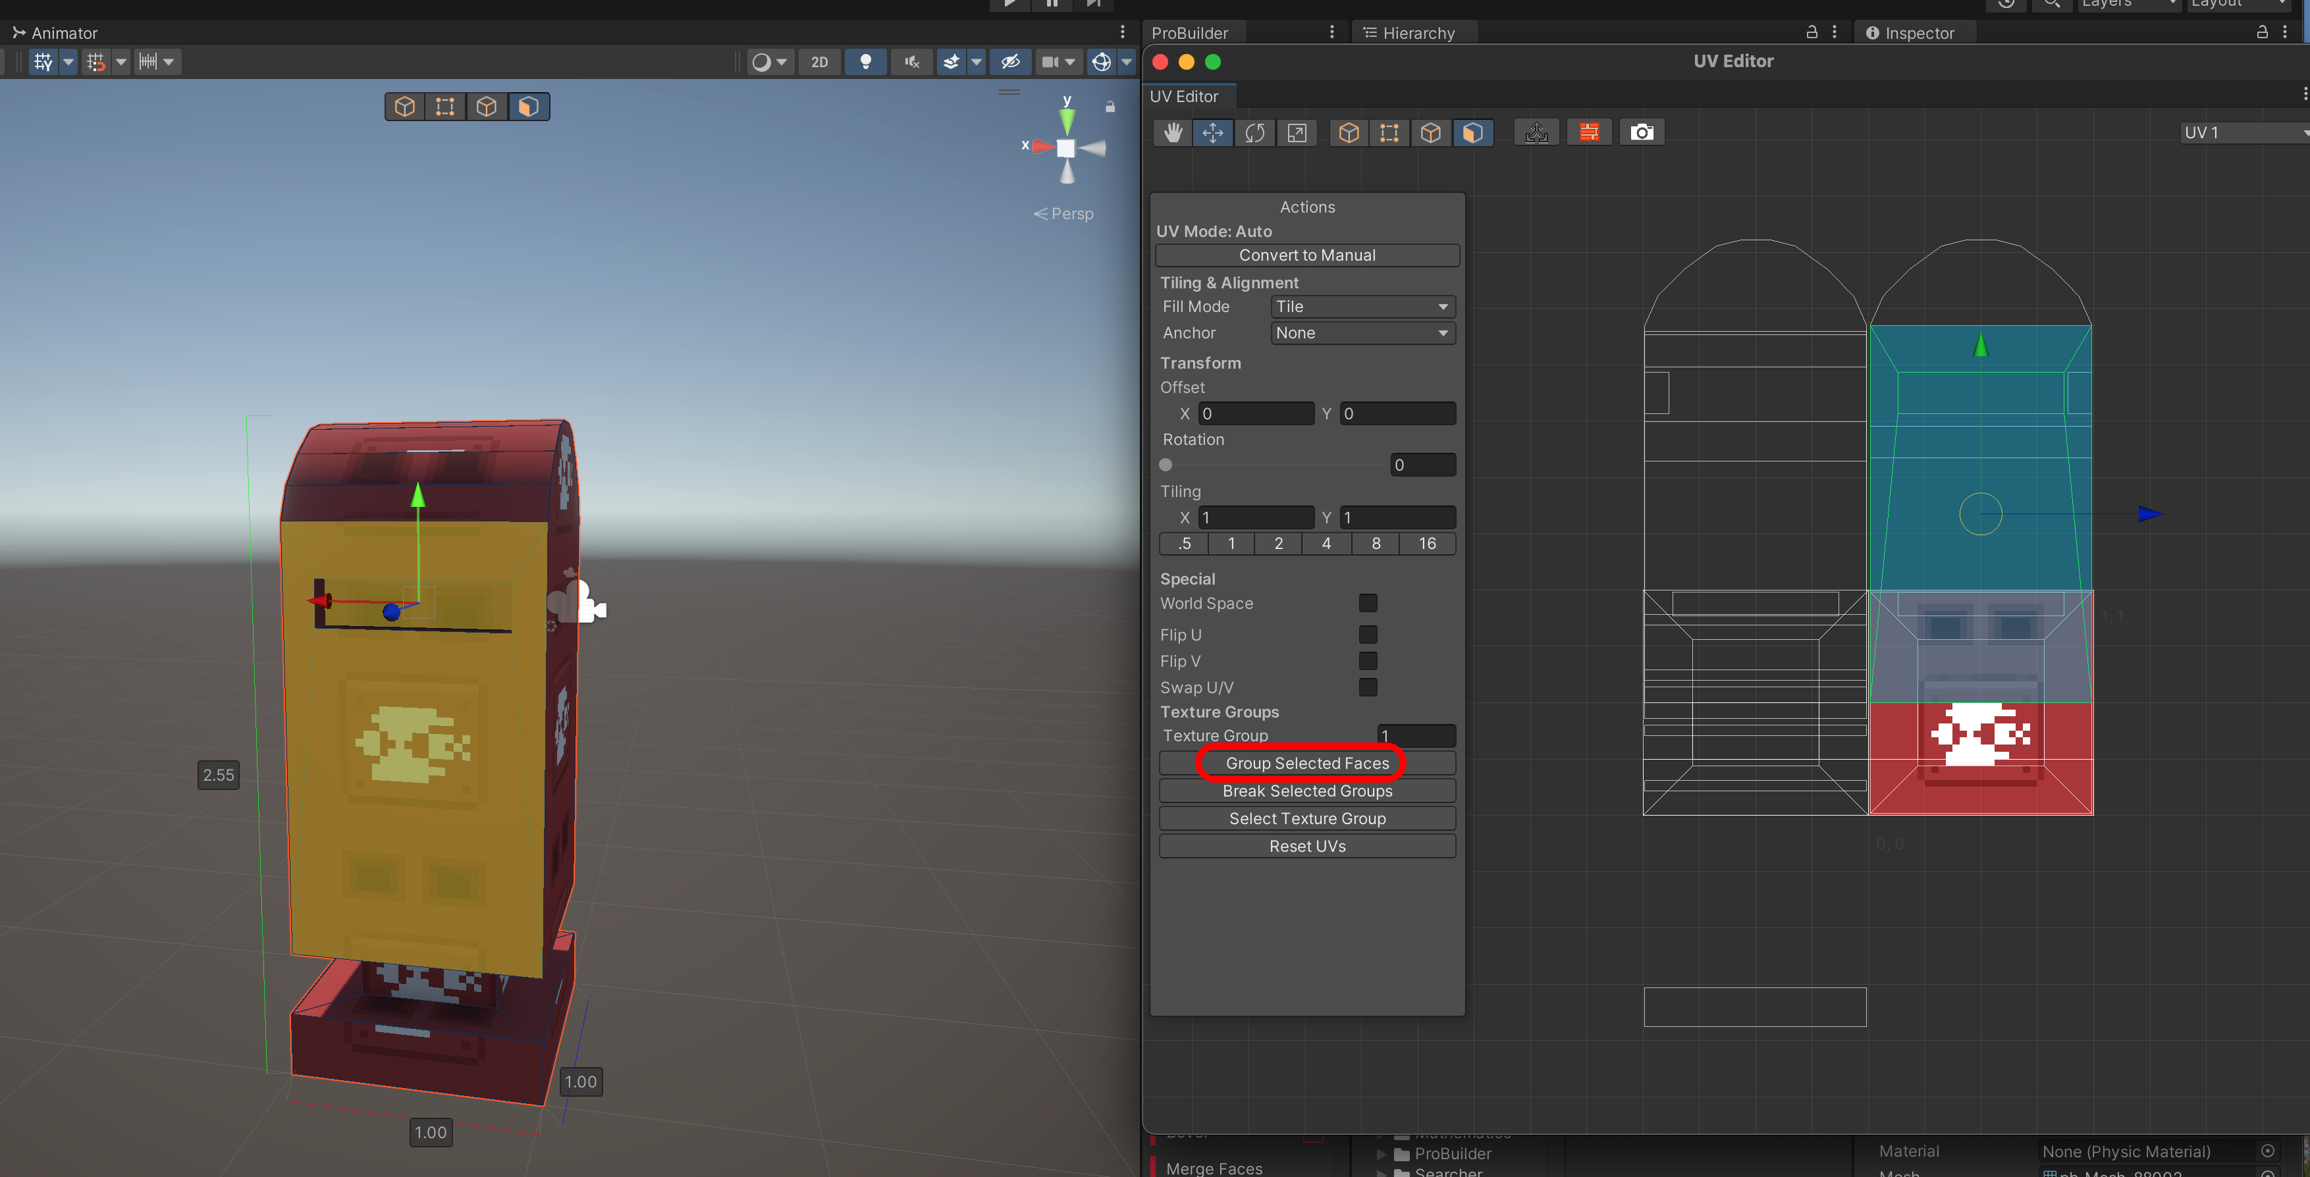2310x1177 pixels.
Task: Check the Swap U/V checkbox
Action: coord(1368,687)
